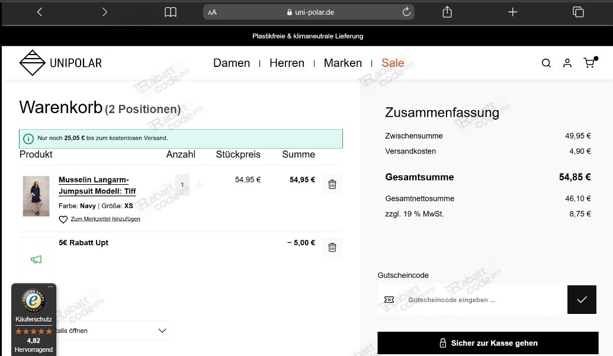Expand the details öffnen dropdown chevron

pos(162,331)
